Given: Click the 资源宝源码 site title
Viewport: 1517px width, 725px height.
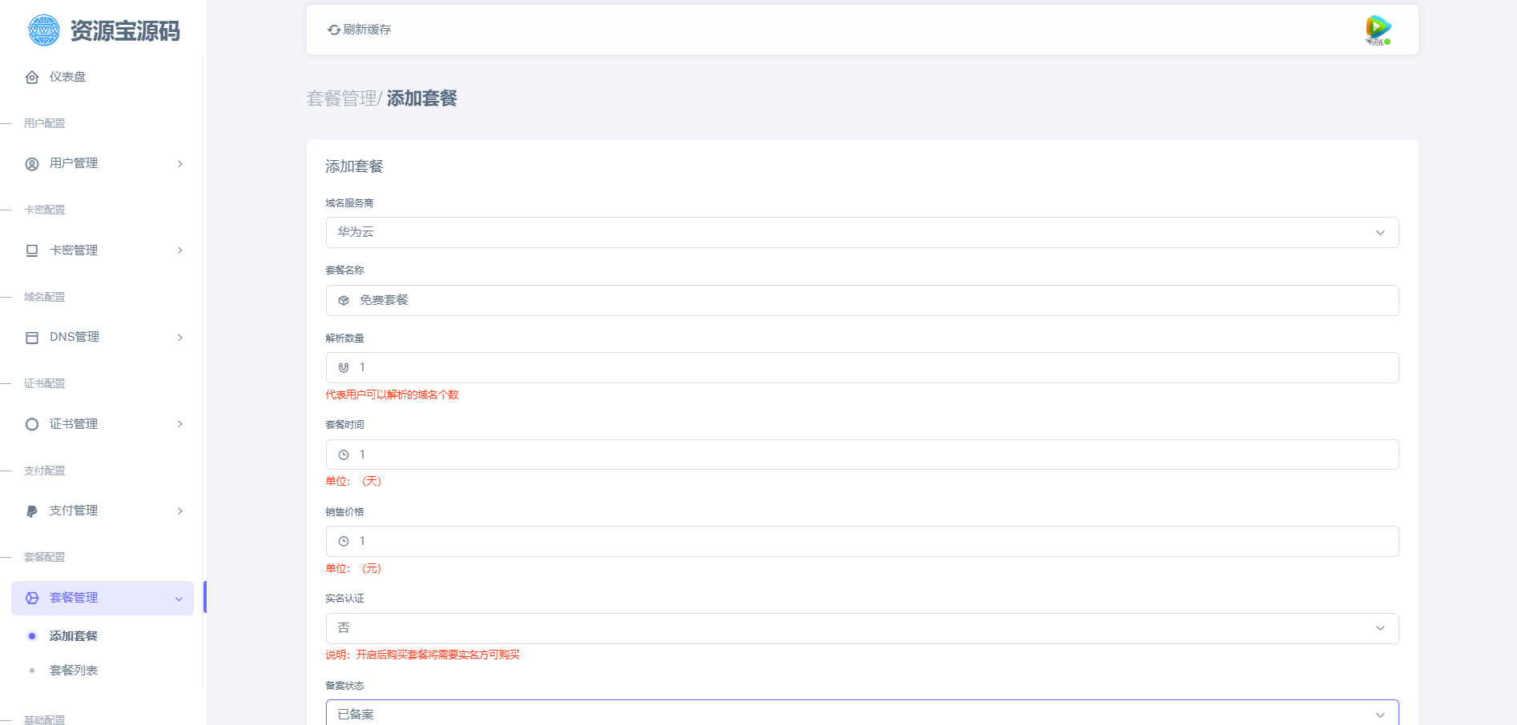Looking at the screenshot, I should point(125,30).
